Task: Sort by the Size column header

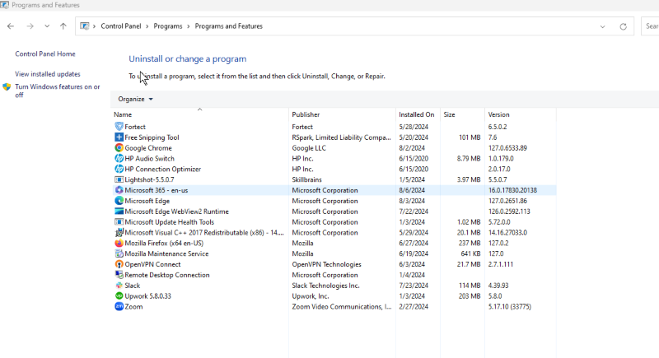Action: click(462, 114)
